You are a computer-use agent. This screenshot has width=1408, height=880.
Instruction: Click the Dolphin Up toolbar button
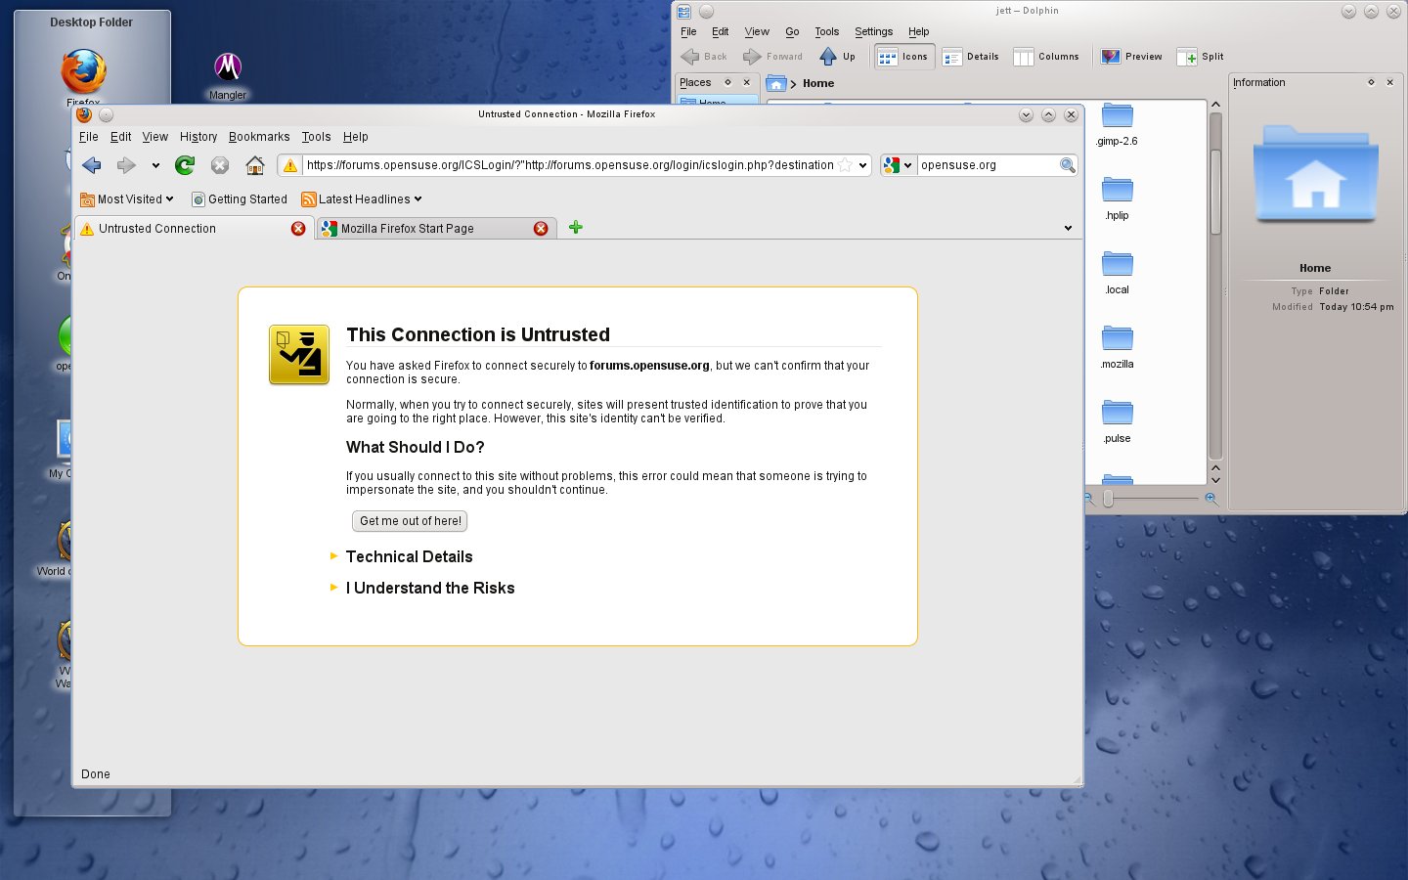(838, 57)
